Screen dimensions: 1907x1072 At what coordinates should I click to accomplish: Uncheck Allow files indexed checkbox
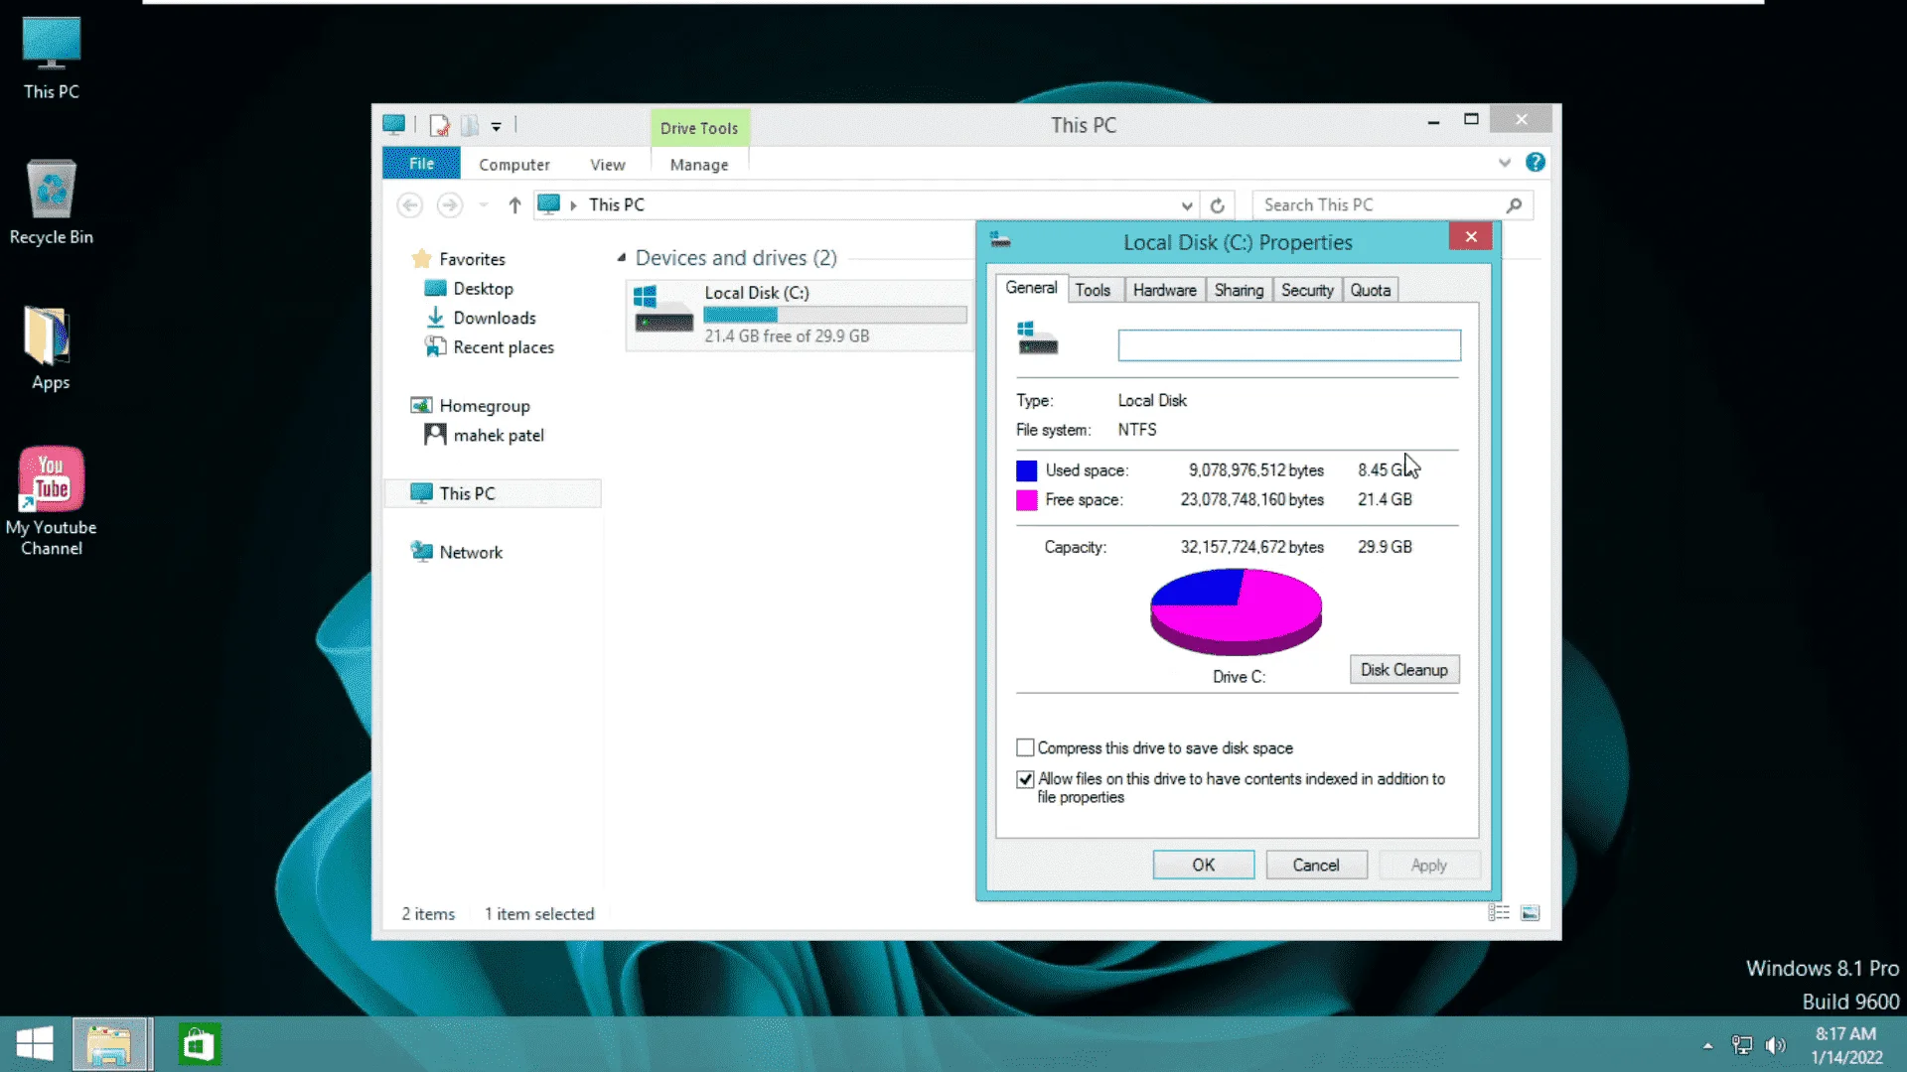[1025, 779]
